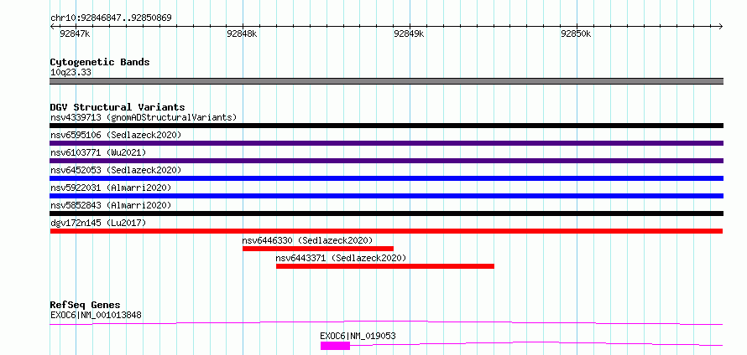
Task: Select the short red nsv6446330 bar
Action: [318, 249]
